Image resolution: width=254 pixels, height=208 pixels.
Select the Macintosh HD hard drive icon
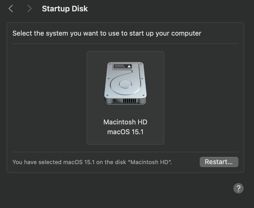[x=125, y=84]
